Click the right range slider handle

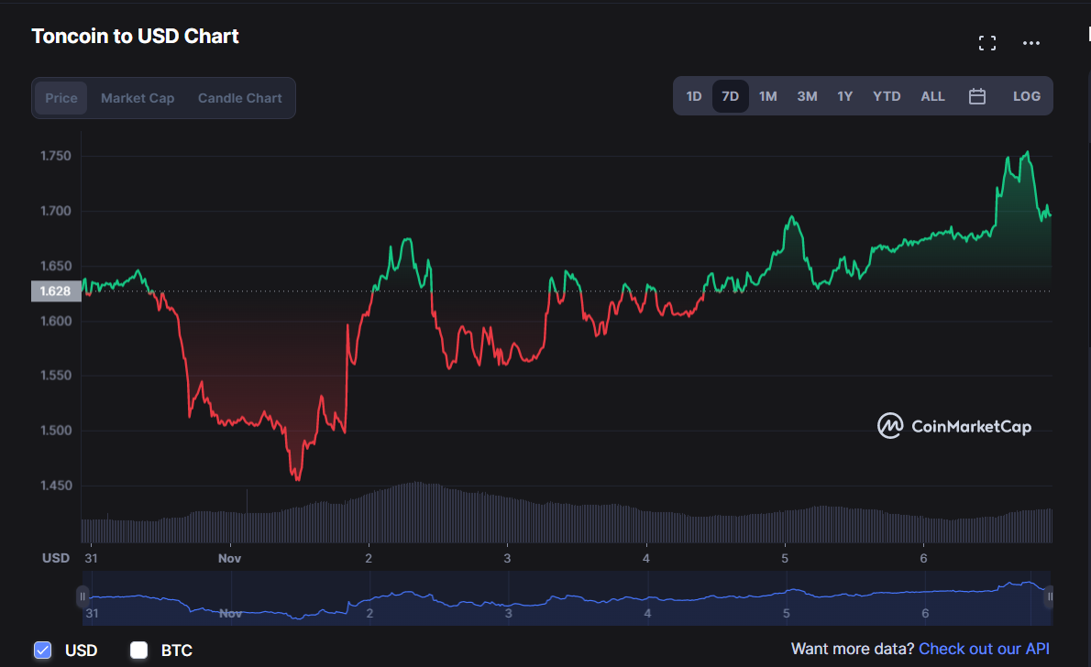[1049, 596]
